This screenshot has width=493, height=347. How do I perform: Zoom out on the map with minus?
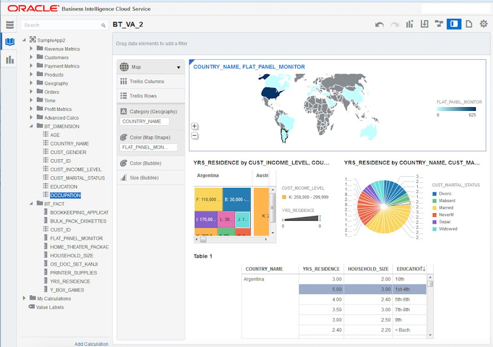point(195,136)
